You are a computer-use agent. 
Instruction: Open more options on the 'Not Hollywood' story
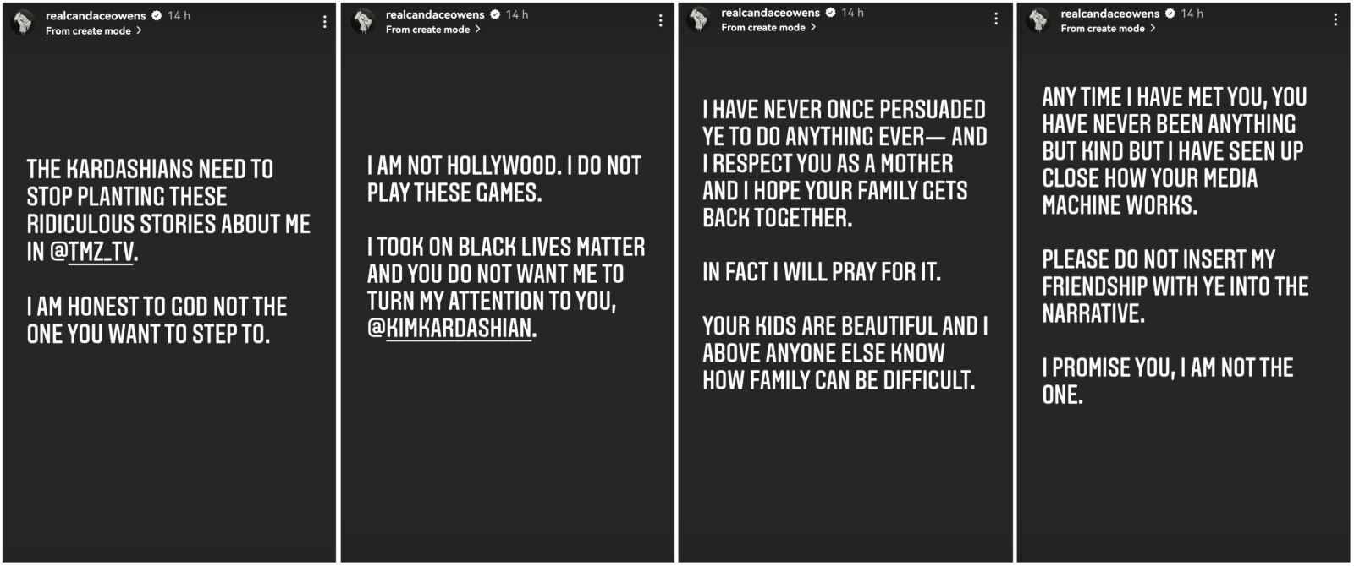click(660, 20)
